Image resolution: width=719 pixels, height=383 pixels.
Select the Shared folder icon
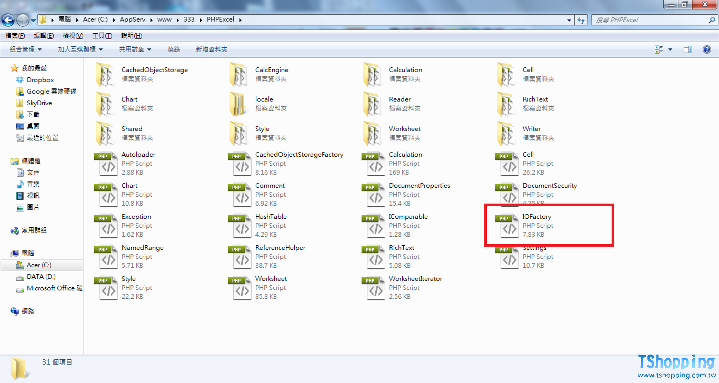pyautogui.click(x=105, y=134)
